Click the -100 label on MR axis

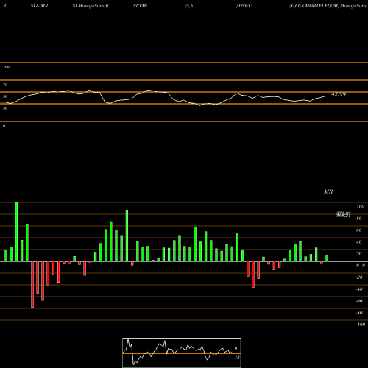(361, 325)
